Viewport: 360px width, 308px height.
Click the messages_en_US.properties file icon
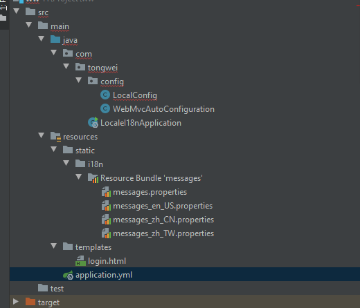[106, 206]
